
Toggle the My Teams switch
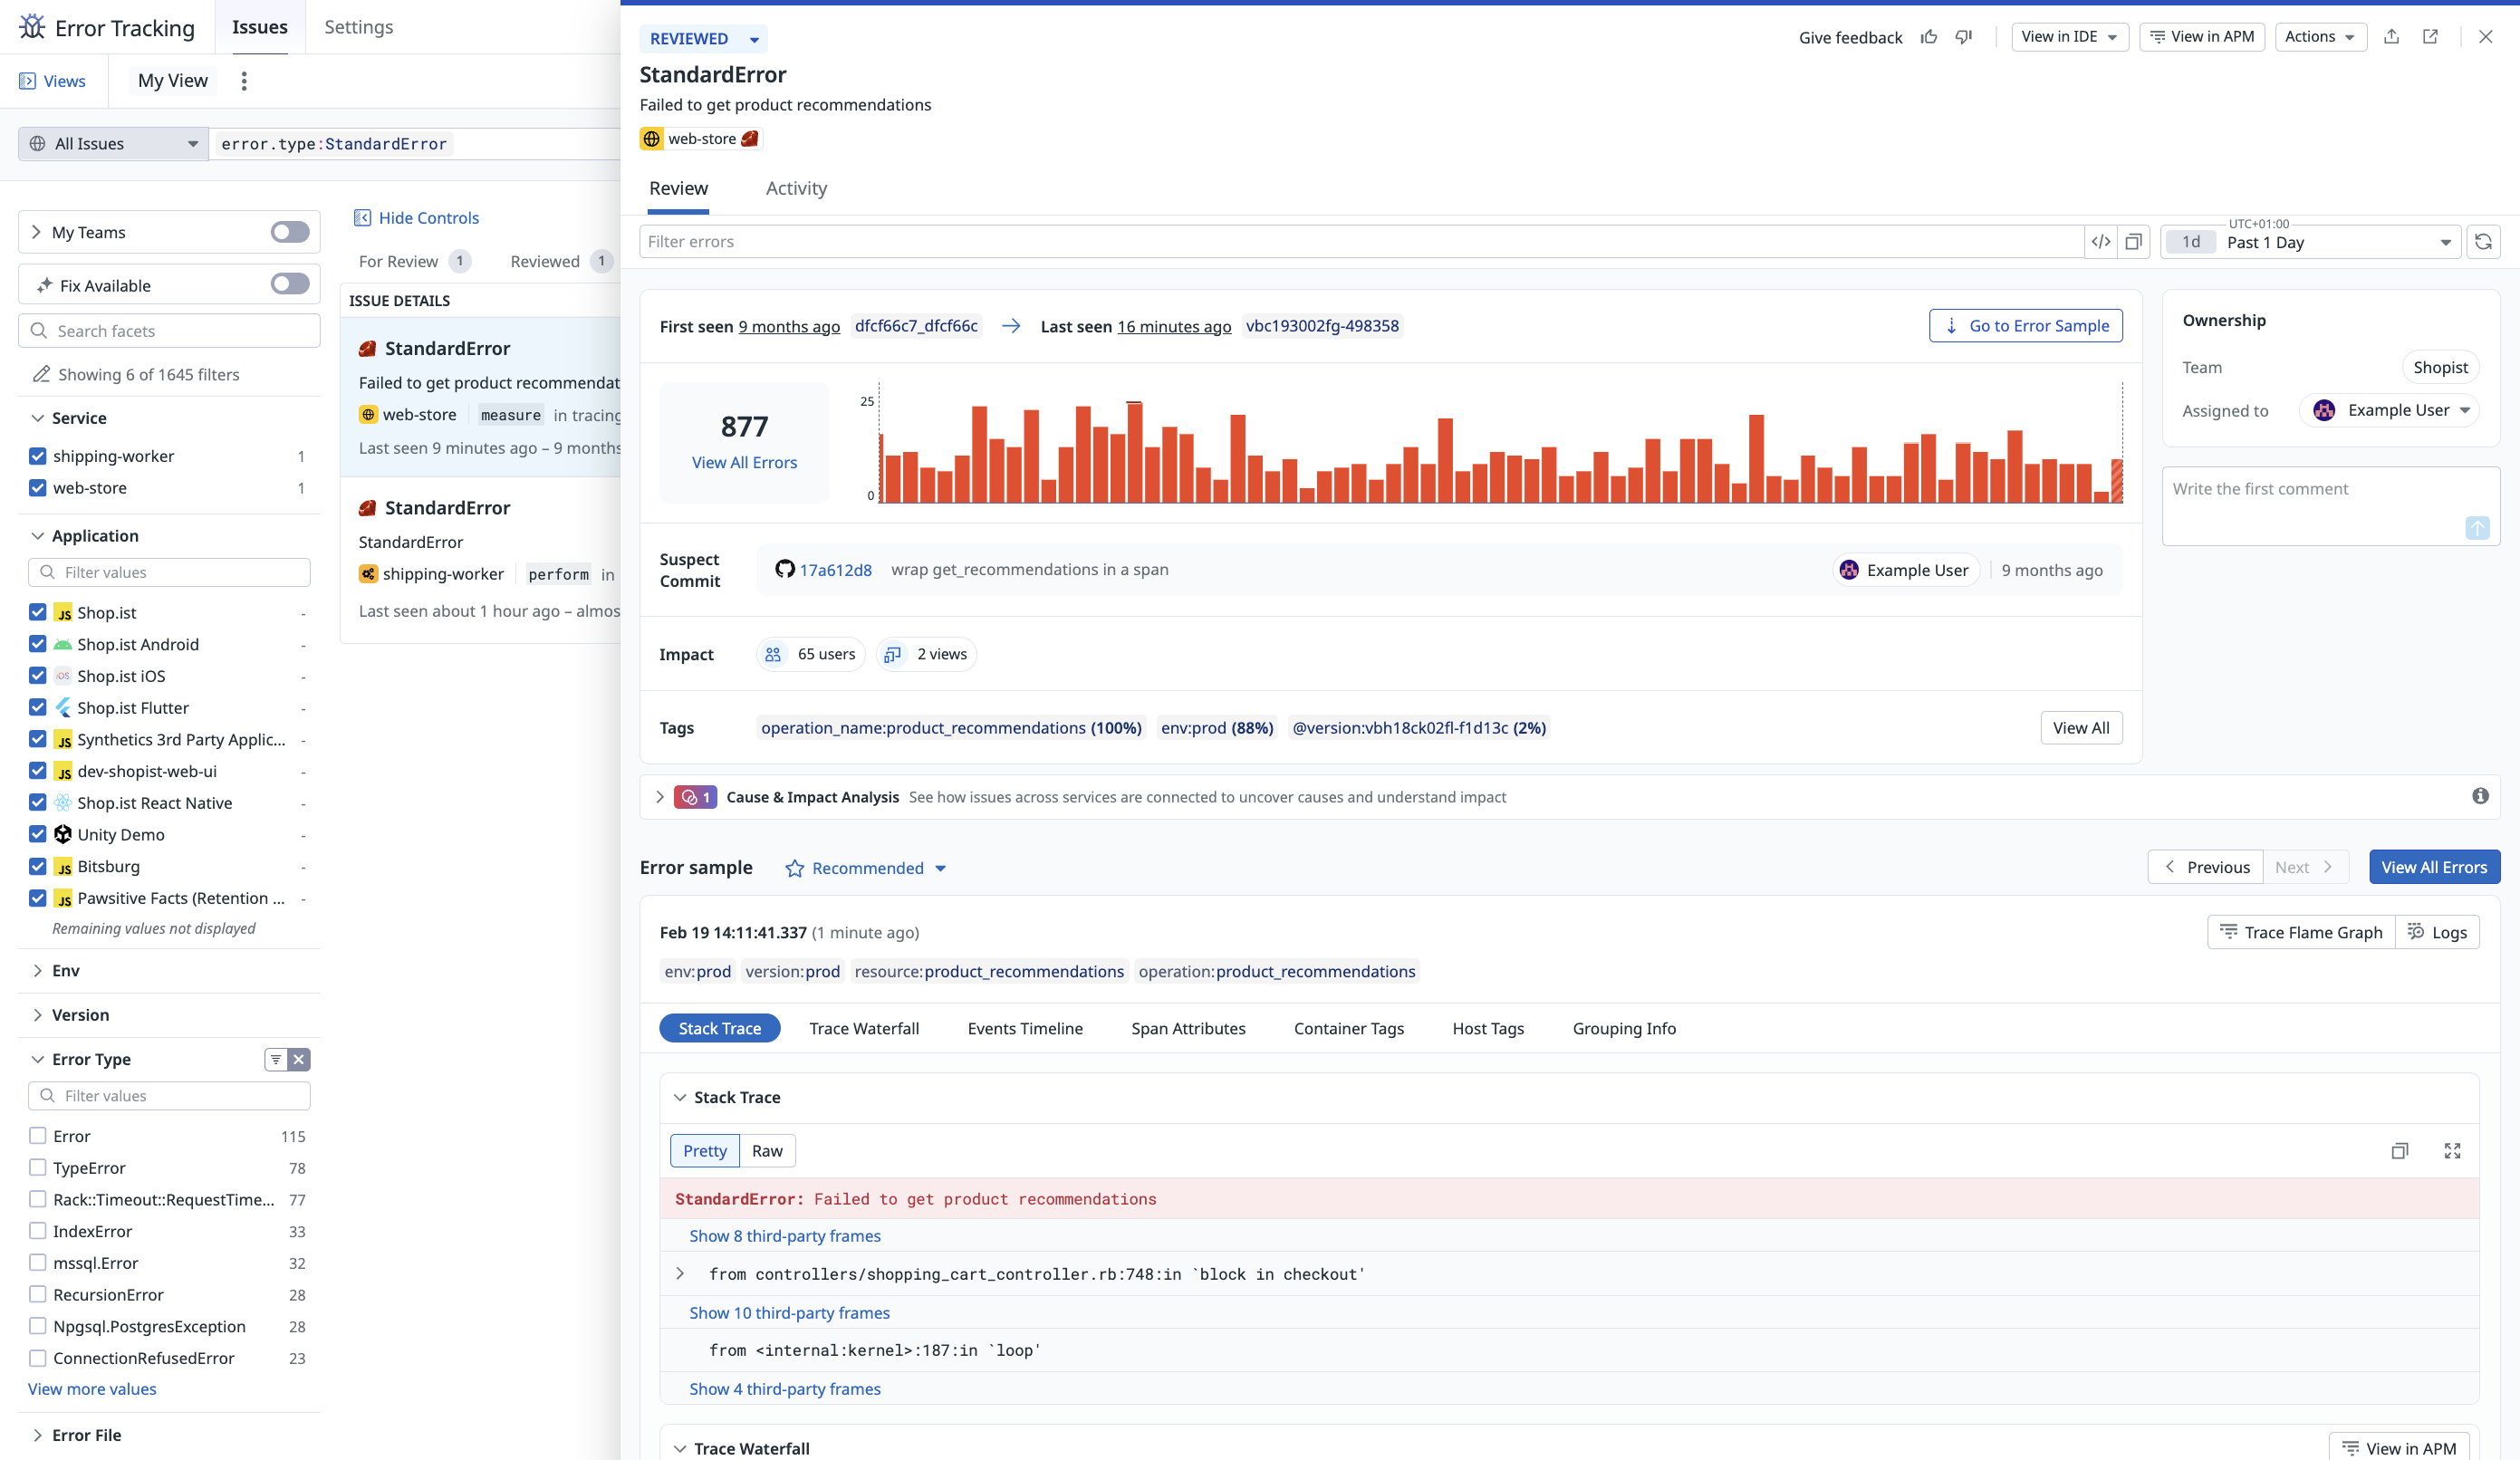(x=290, y=232)
